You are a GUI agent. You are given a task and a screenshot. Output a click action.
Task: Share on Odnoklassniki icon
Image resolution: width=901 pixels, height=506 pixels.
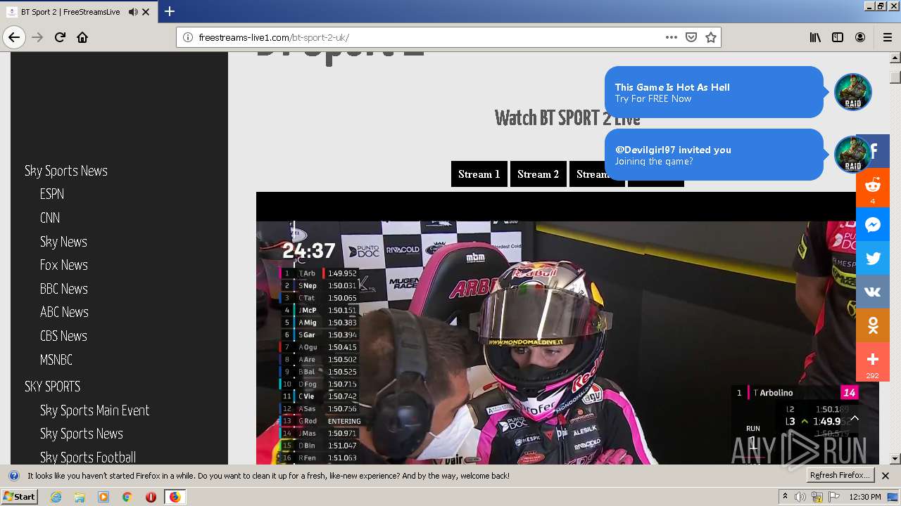tap(873, 326)
